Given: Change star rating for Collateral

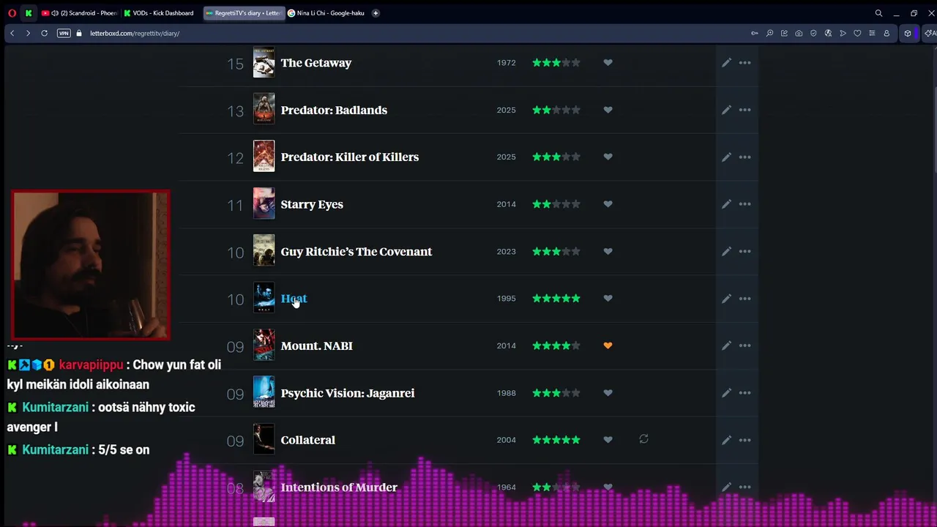Looking at the screenshot, I should pos(556,440).
